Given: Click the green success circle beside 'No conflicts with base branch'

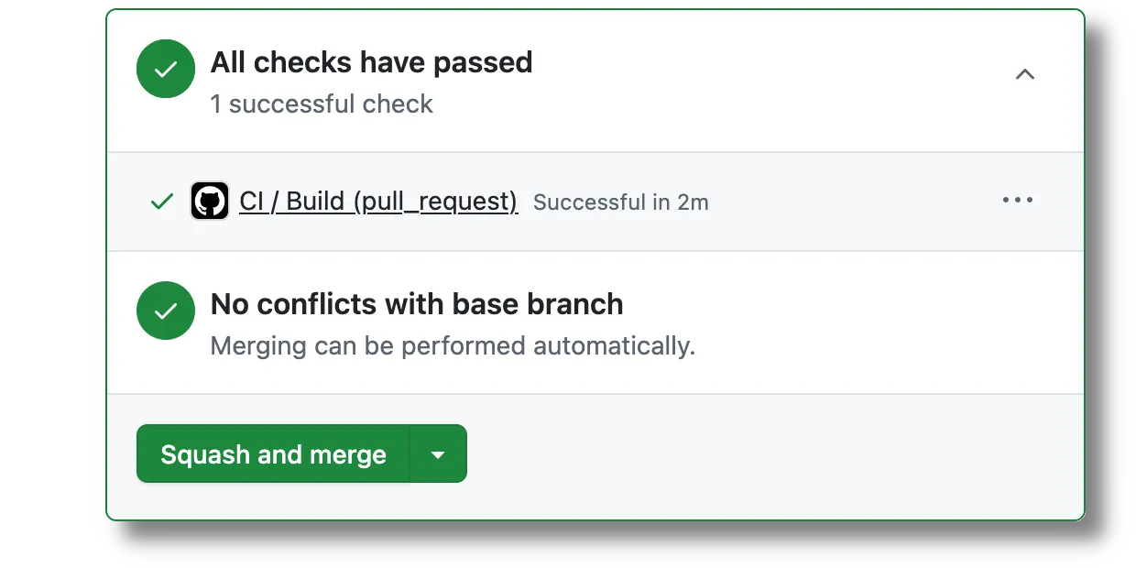Looking at the screenshot, I should coord(165,311).
